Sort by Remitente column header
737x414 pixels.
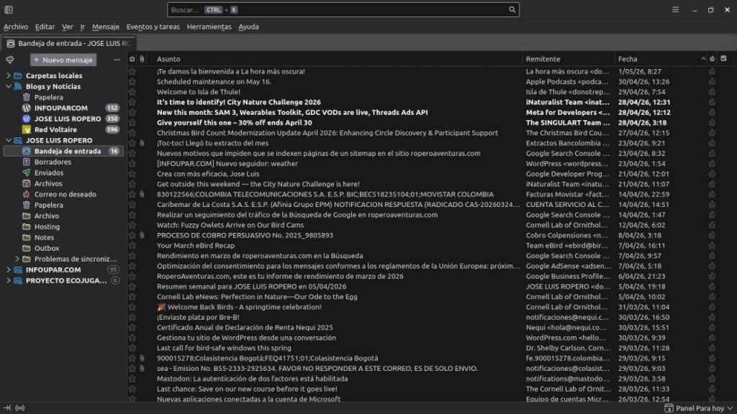pyautogui.click(x=569, y=59)
